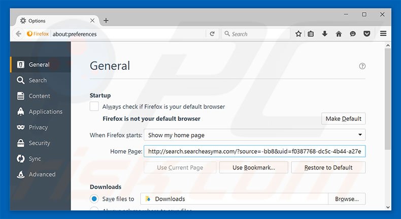The height and width of the screenshot is (219, 401).
Task: Click the Browse... button for downloads
Action: tap(347, 199)
